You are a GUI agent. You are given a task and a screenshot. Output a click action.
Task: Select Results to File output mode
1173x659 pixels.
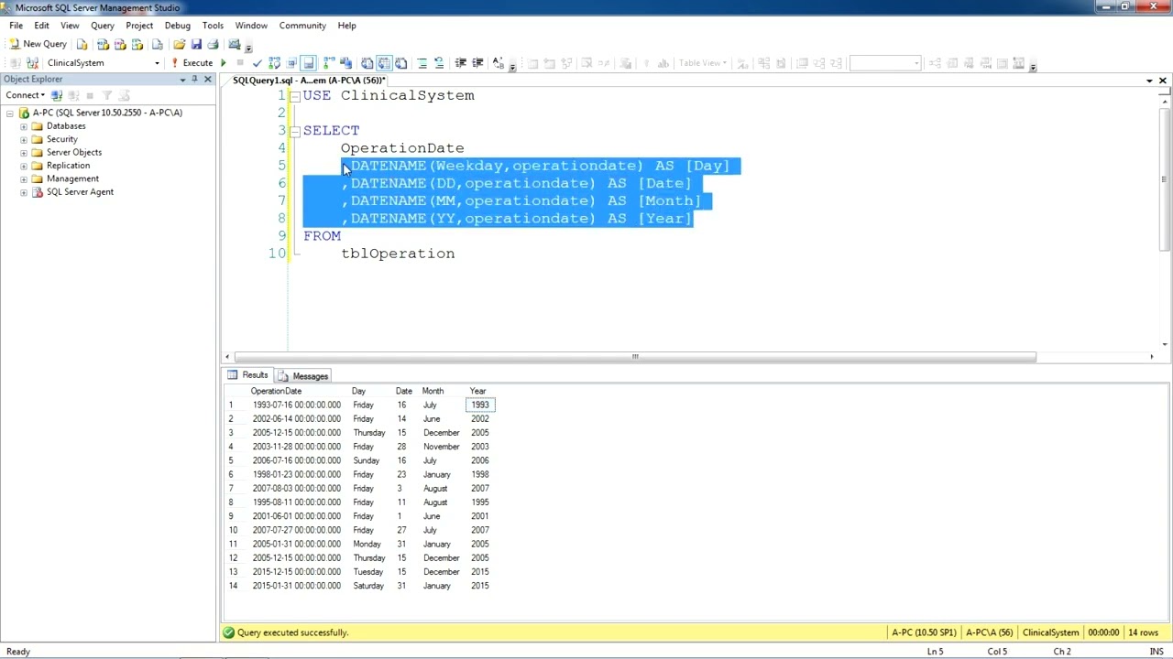400,63
